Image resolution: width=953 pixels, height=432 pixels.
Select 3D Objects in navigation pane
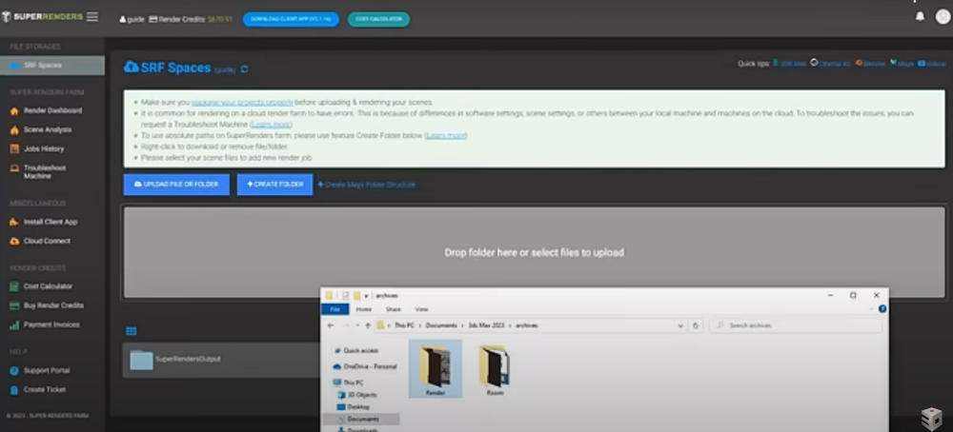click(x=356, y=395)
